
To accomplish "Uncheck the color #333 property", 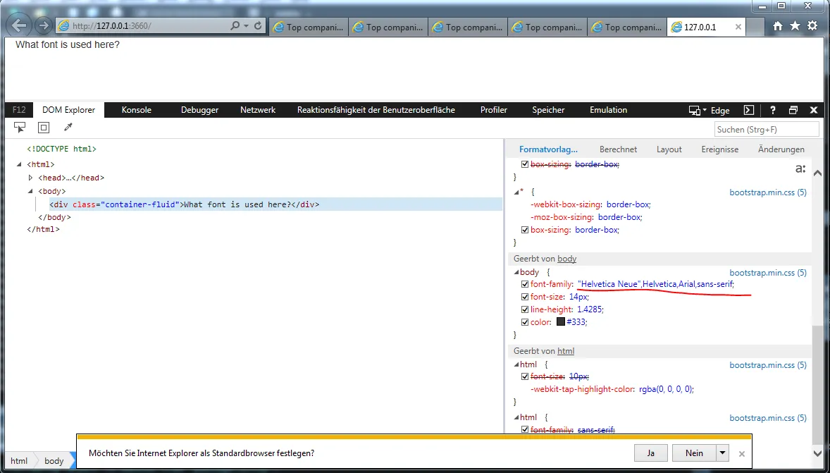I will click(525, 322).
